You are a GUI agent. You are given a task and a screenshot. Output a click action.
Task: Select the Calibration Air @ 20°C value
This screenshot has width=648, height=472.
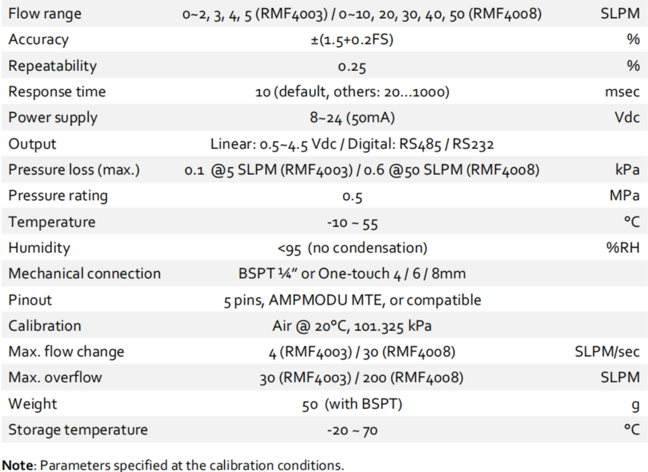pyautogui.click(x=352, y=326)
